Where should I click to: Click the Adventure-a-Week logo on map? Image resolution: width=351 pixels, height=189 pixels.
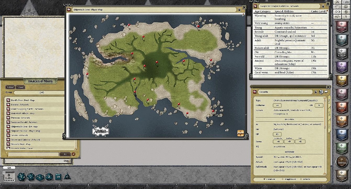pos(101,131)
